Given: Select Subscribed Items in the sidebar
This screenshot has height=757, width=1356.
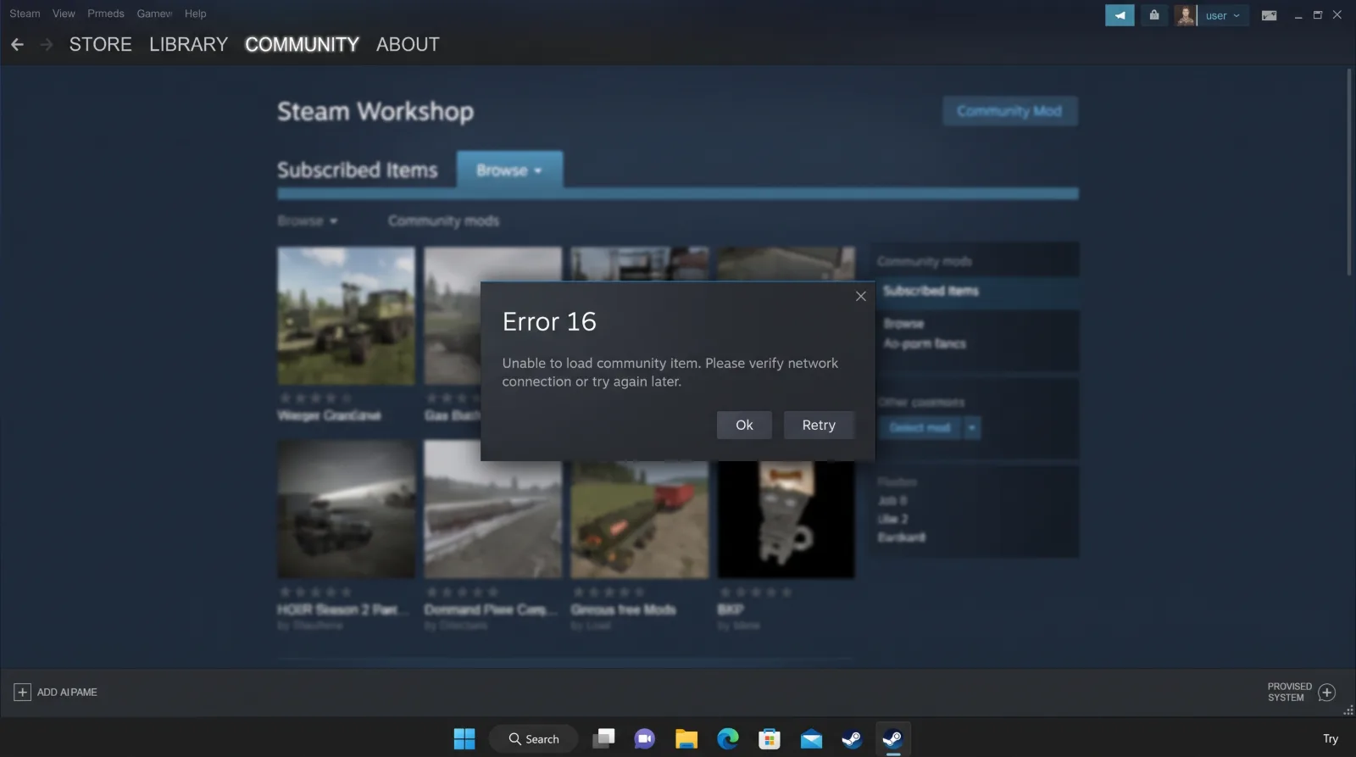Looking at the screenshot, I should coord(975,291).
